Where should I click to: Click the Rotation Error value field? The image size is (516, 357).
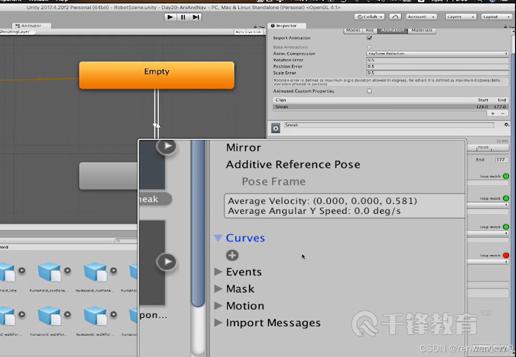pyautogui.click(x=438, y=60)
